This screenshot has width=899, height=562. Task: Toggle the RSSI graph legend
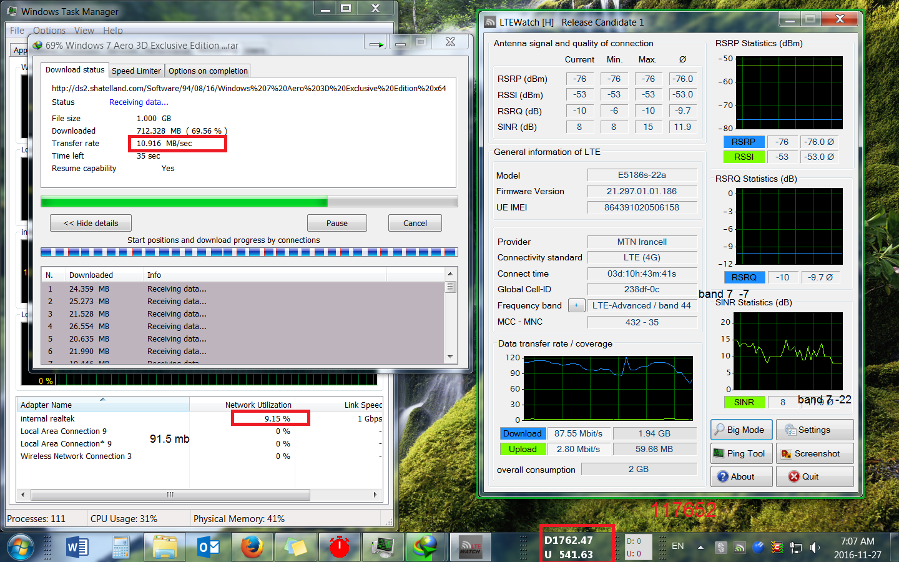(743, 157)
